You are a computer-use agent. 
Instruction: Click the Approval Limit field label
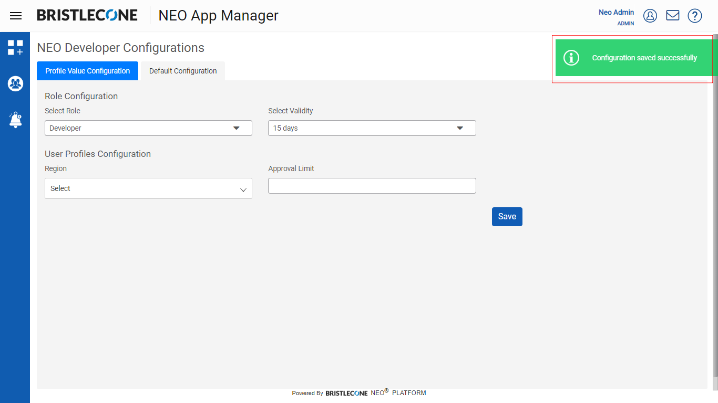click(291, 168)
